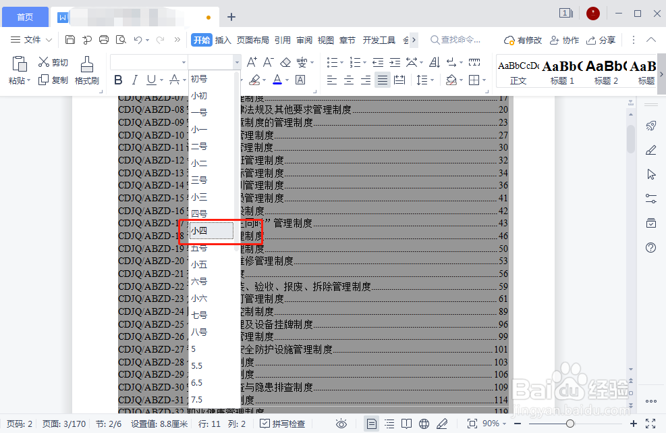Image resolution: width=666 pixels, height=433 pixels.
Task: Apply the 正文 style
Action: (x=518, y=73)
